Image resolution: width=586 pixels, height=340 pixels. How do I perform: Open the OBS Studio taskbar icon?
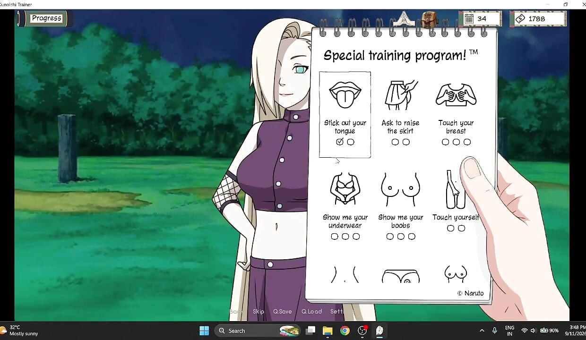[x=362, y=331]
